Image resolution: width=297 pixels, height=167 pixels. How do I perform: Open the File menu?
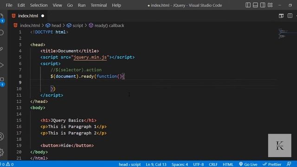pyautogui.click(x=9, y=5)
